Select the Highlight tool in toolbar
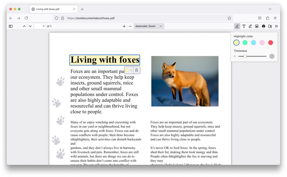Viewport: 287px width, 177px height. pos(237,26)
